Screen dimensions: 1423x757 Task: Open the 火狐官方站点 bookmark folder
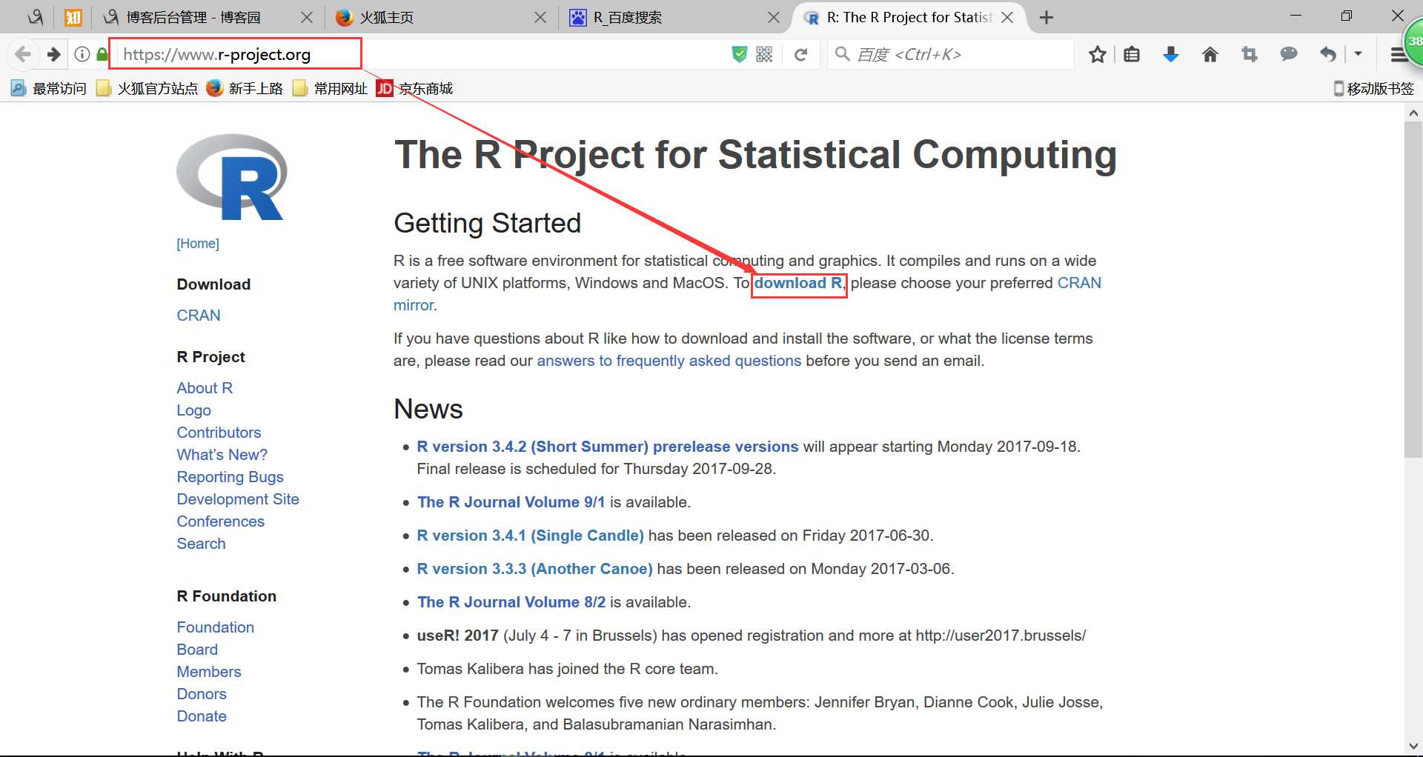147,89
